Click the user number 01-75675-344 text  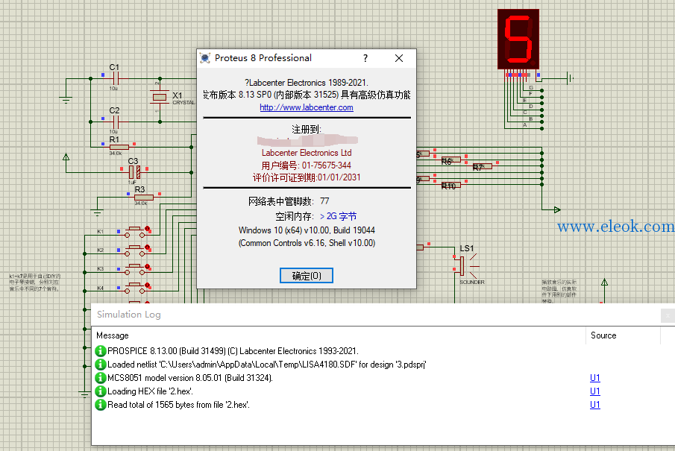(306, 165)
